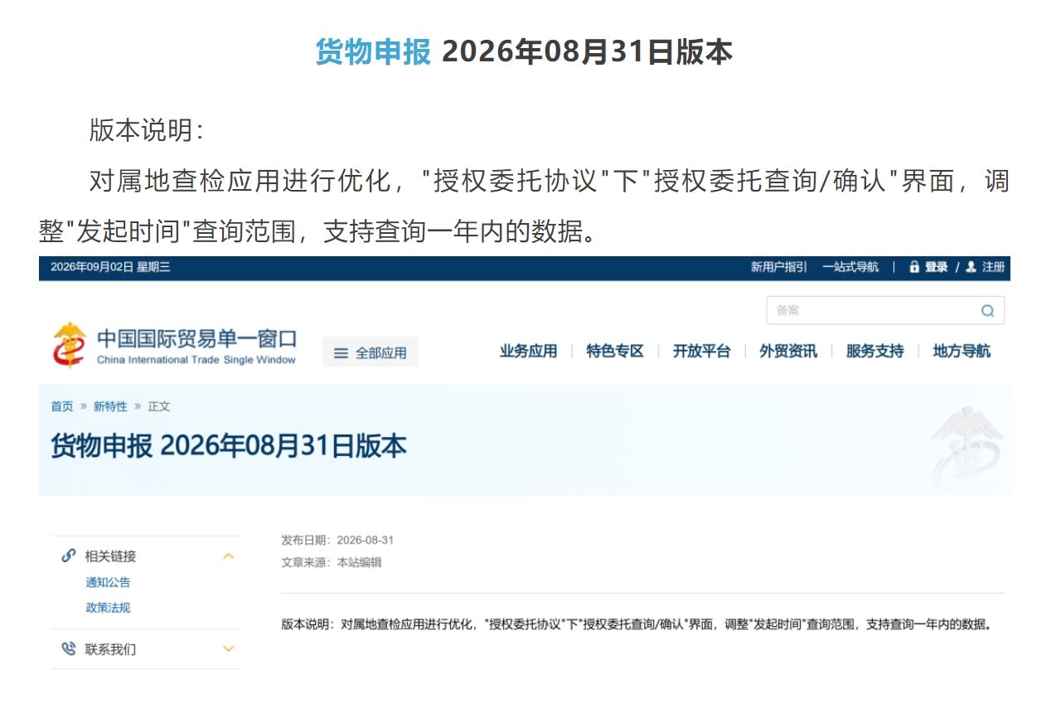
Task: Click the hamburger icon of 全部应用
Action: tap(341, 353)
